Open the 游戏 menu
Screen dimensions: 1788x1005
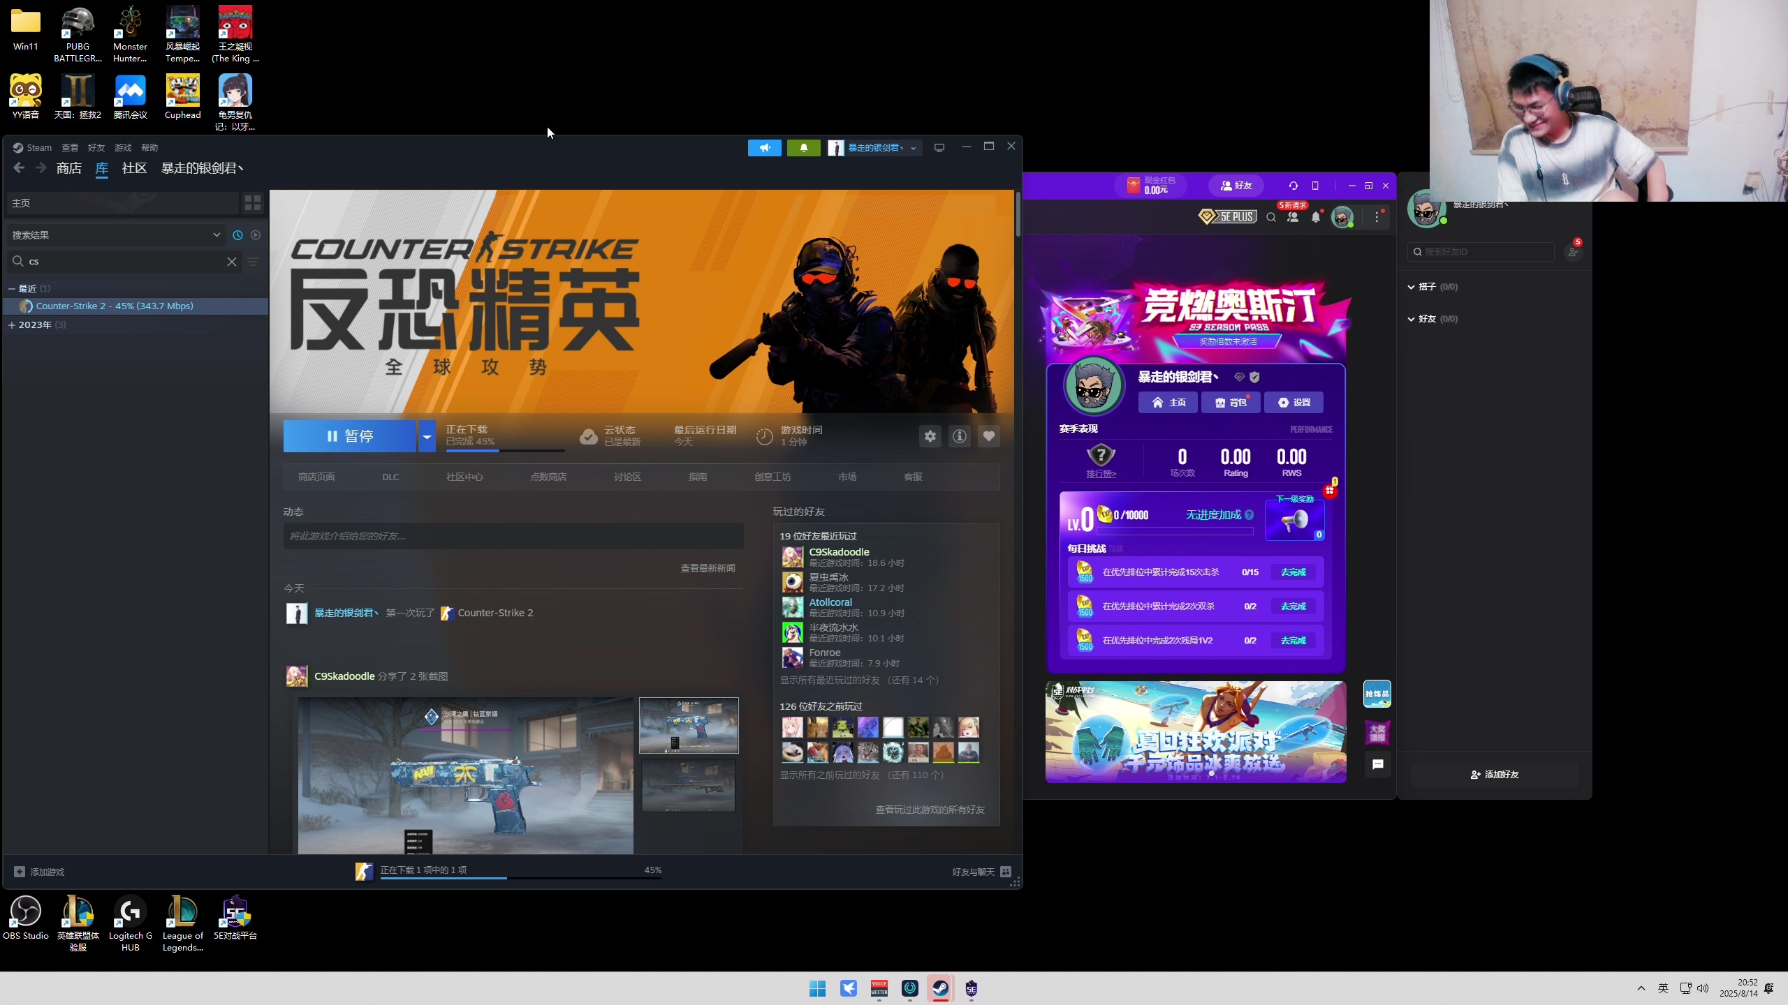point(123,148)
